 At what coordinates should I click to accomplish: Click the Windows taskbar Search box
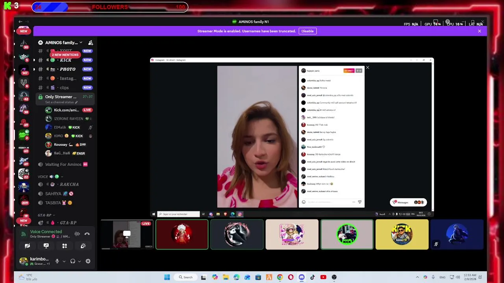pos(185,277)
